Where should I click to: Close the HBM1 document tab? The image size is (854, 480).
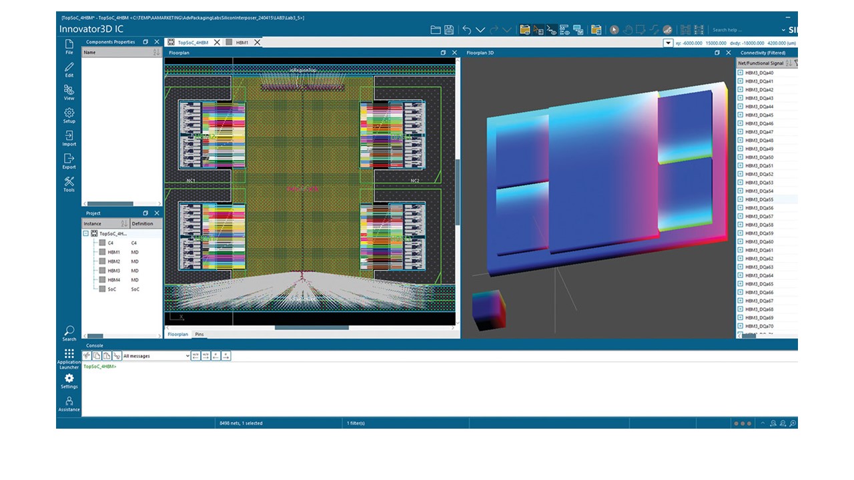pos(257,43)
